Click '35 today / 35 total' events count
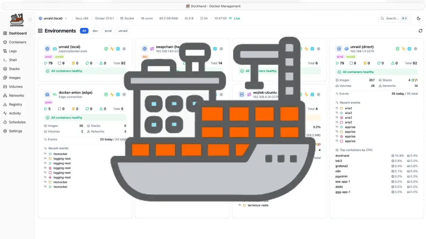This screenshot has width=426, height=239. (404, 94)
